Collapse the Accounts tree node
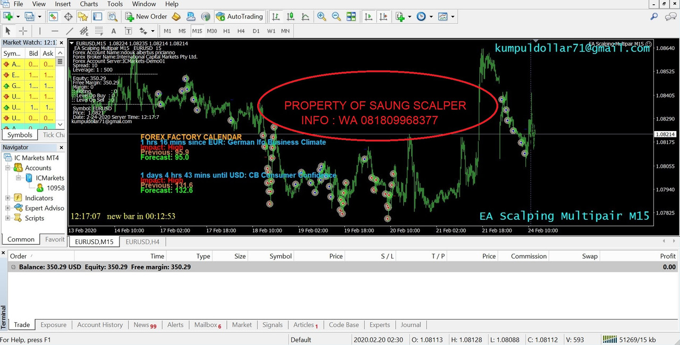680x345 pixels. [8, 168]
